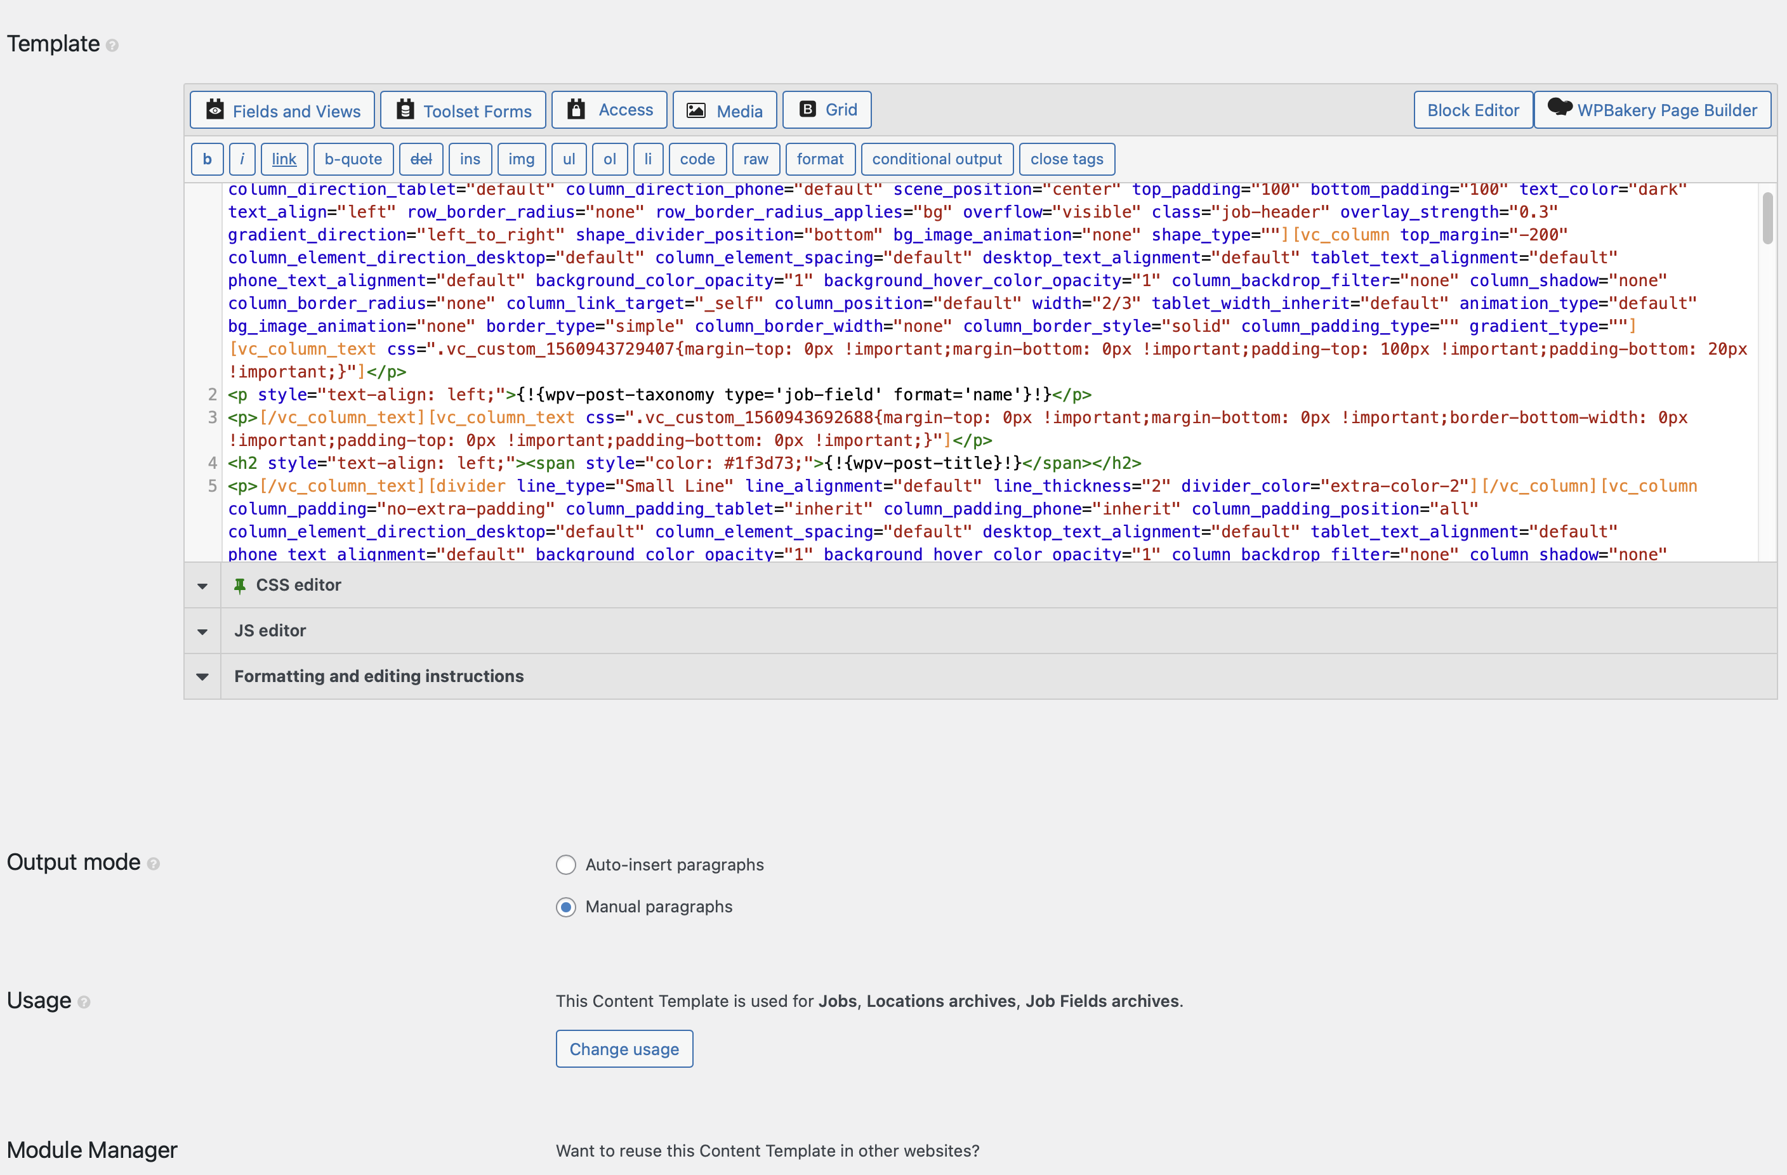The width and height of the screenshot is (1787, 1175).
Task: Click the text 'Job Fields archives'
Action: (x=1102, y=1002)
